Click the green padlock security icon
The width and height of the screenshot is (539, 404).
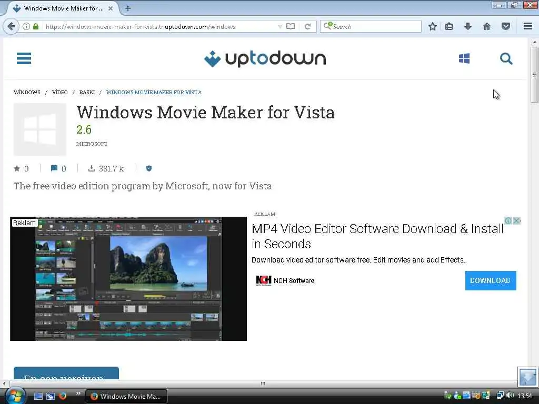click(36, 26)
